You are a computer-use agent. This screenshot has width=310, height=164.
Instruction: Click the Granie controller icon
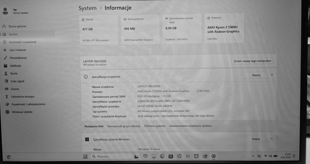7,89
